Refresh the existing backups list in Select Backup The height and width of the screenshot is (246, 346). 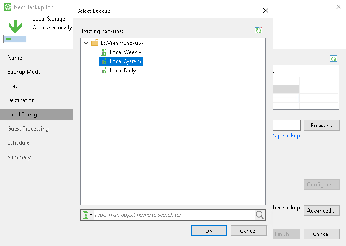click(x=258, y=30)
